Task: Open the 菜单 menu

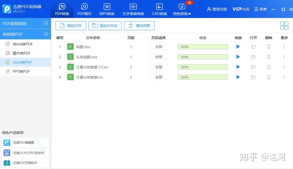Action: click(260, 9)
